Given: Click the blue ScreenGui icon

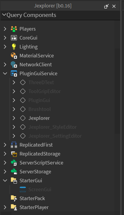Looking at the screenshot, I should (x=23, y=189).
